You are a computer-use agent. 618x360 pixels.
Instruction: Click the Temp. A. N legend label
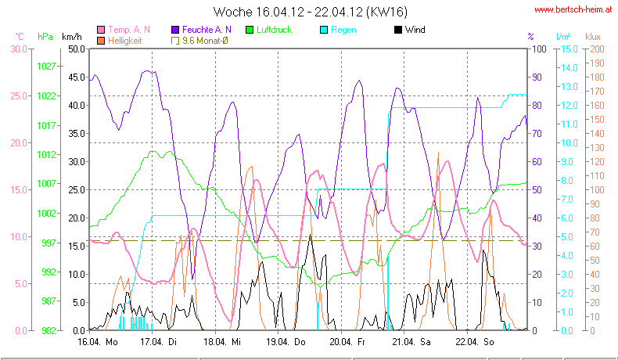129,30
